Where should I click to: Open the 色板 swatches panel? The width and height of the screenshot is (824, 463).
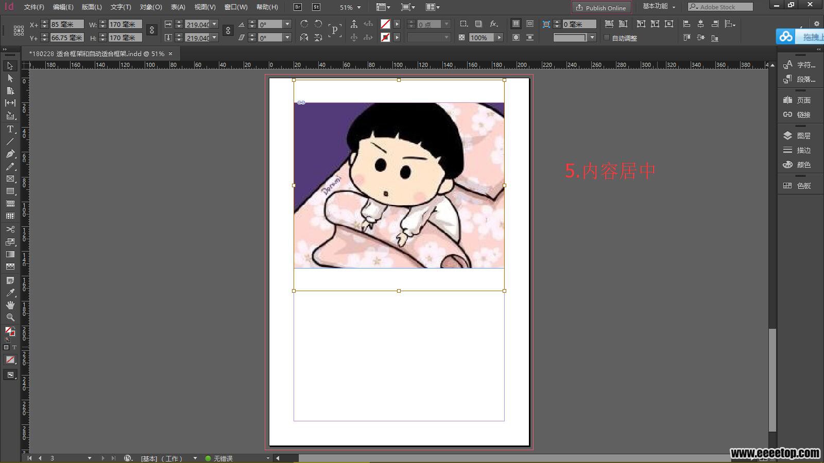point(798,186)
